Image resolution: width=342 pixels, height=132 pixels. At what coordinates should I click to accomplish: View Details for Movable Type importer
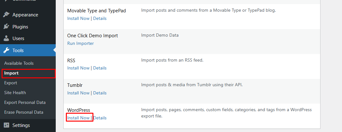tap(100, 18)
